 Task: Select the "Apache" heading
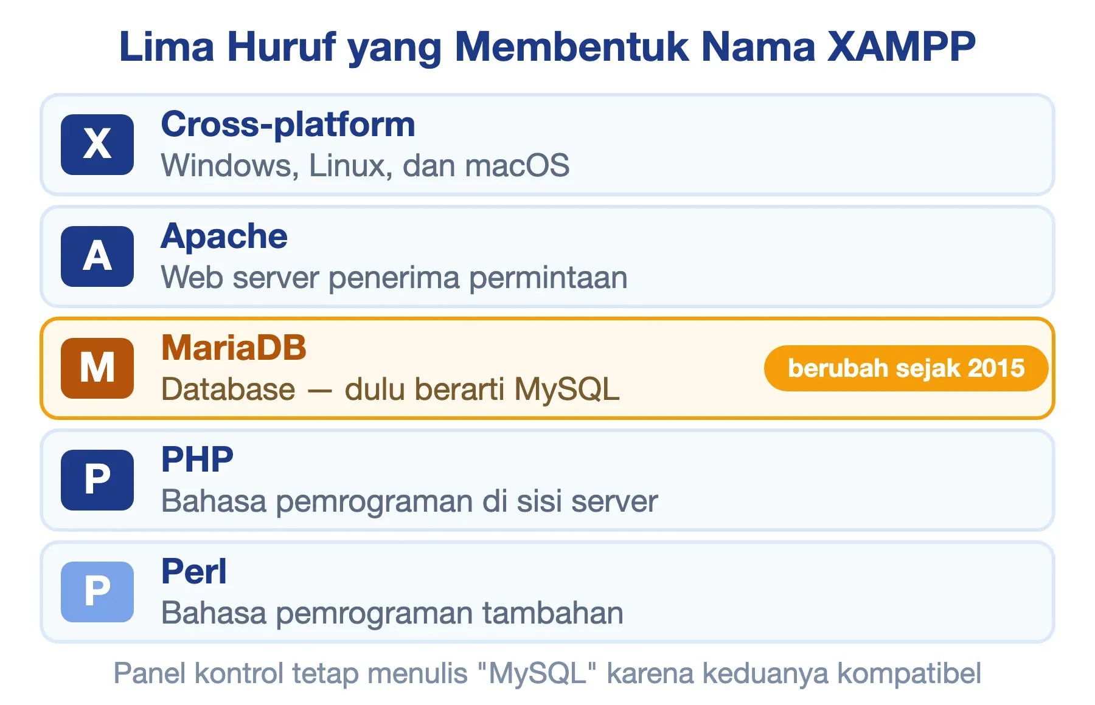(x=224, y=237)
